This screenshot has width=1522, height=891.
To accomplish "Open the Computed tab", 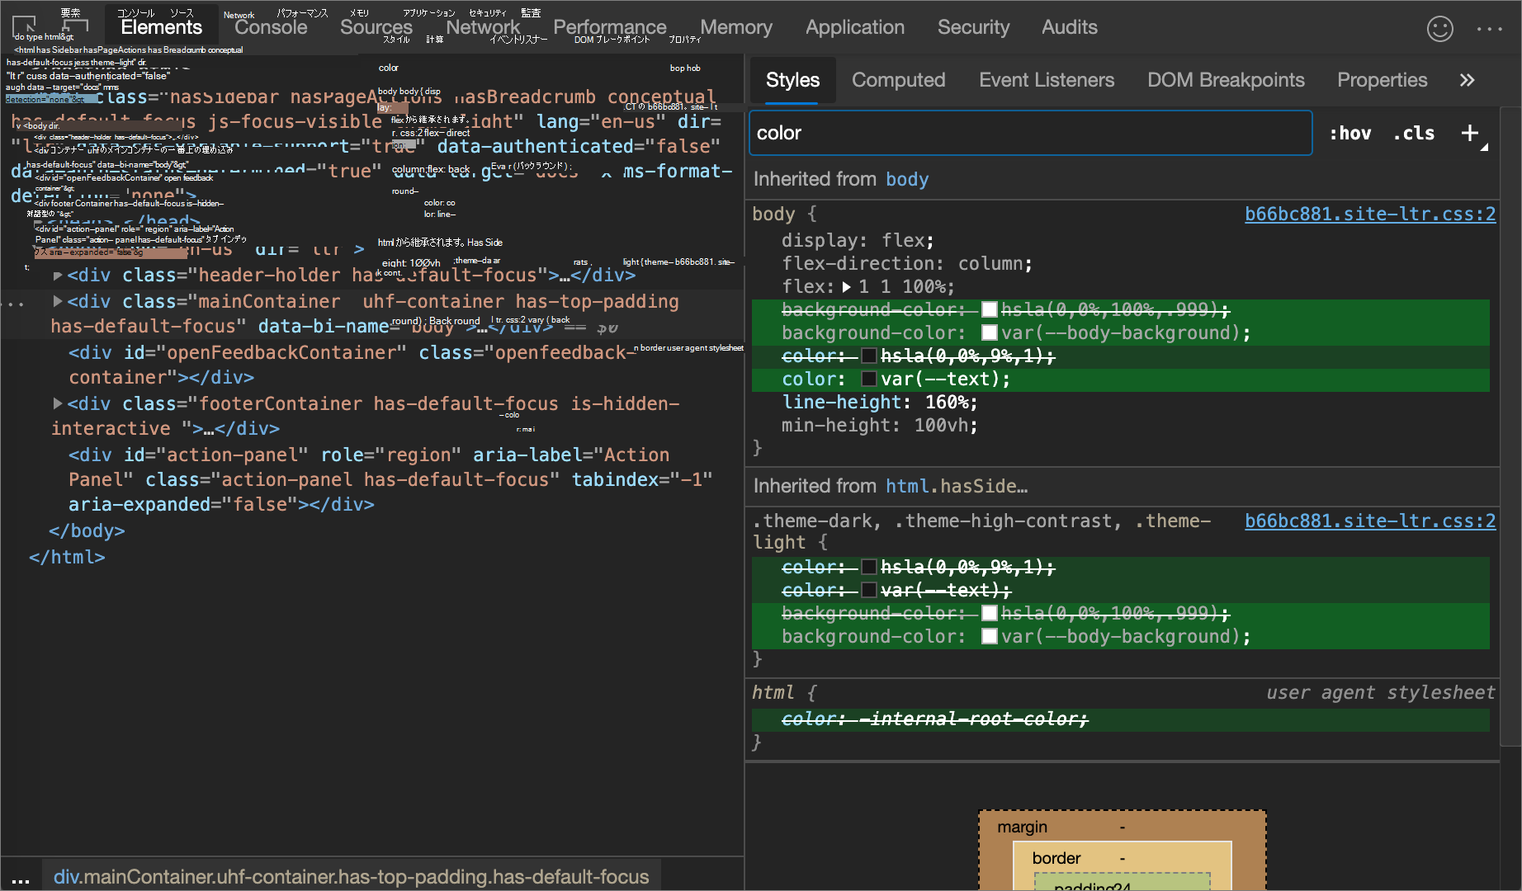I will click(898, 80).
